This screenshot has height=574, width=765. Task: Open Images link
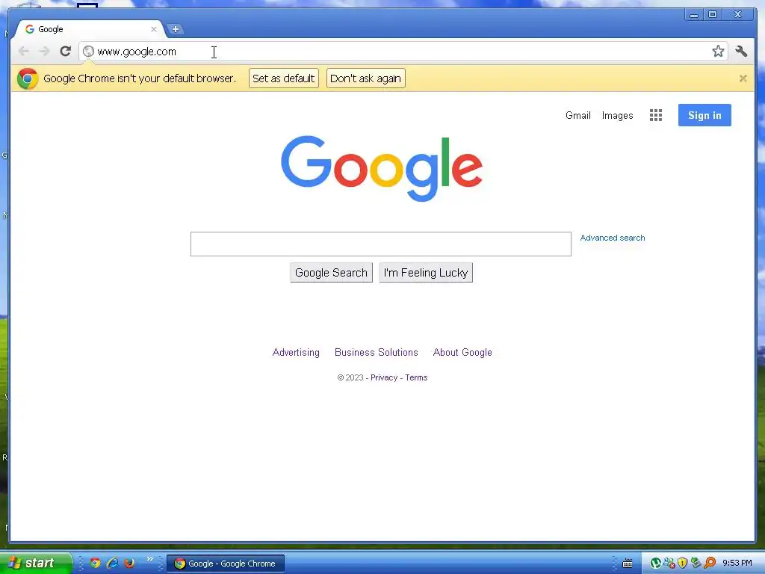point(617,116)
